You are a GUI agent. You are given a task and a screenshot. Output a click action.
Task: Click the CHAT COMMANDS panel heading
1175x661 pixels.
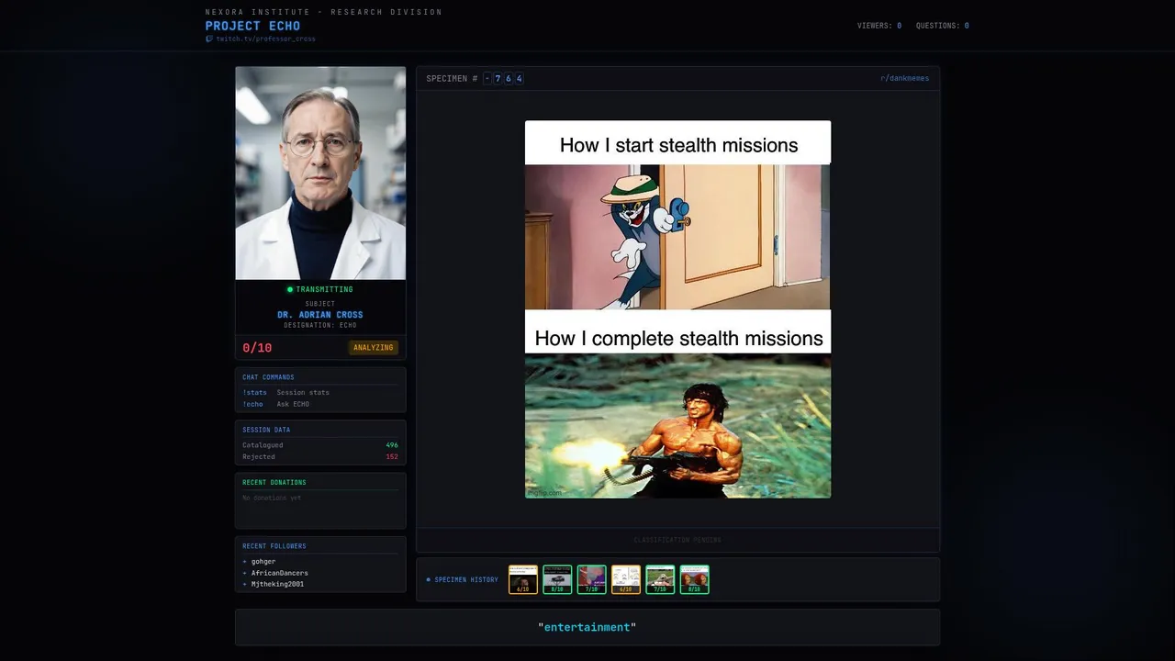click(x=268, y=377)
